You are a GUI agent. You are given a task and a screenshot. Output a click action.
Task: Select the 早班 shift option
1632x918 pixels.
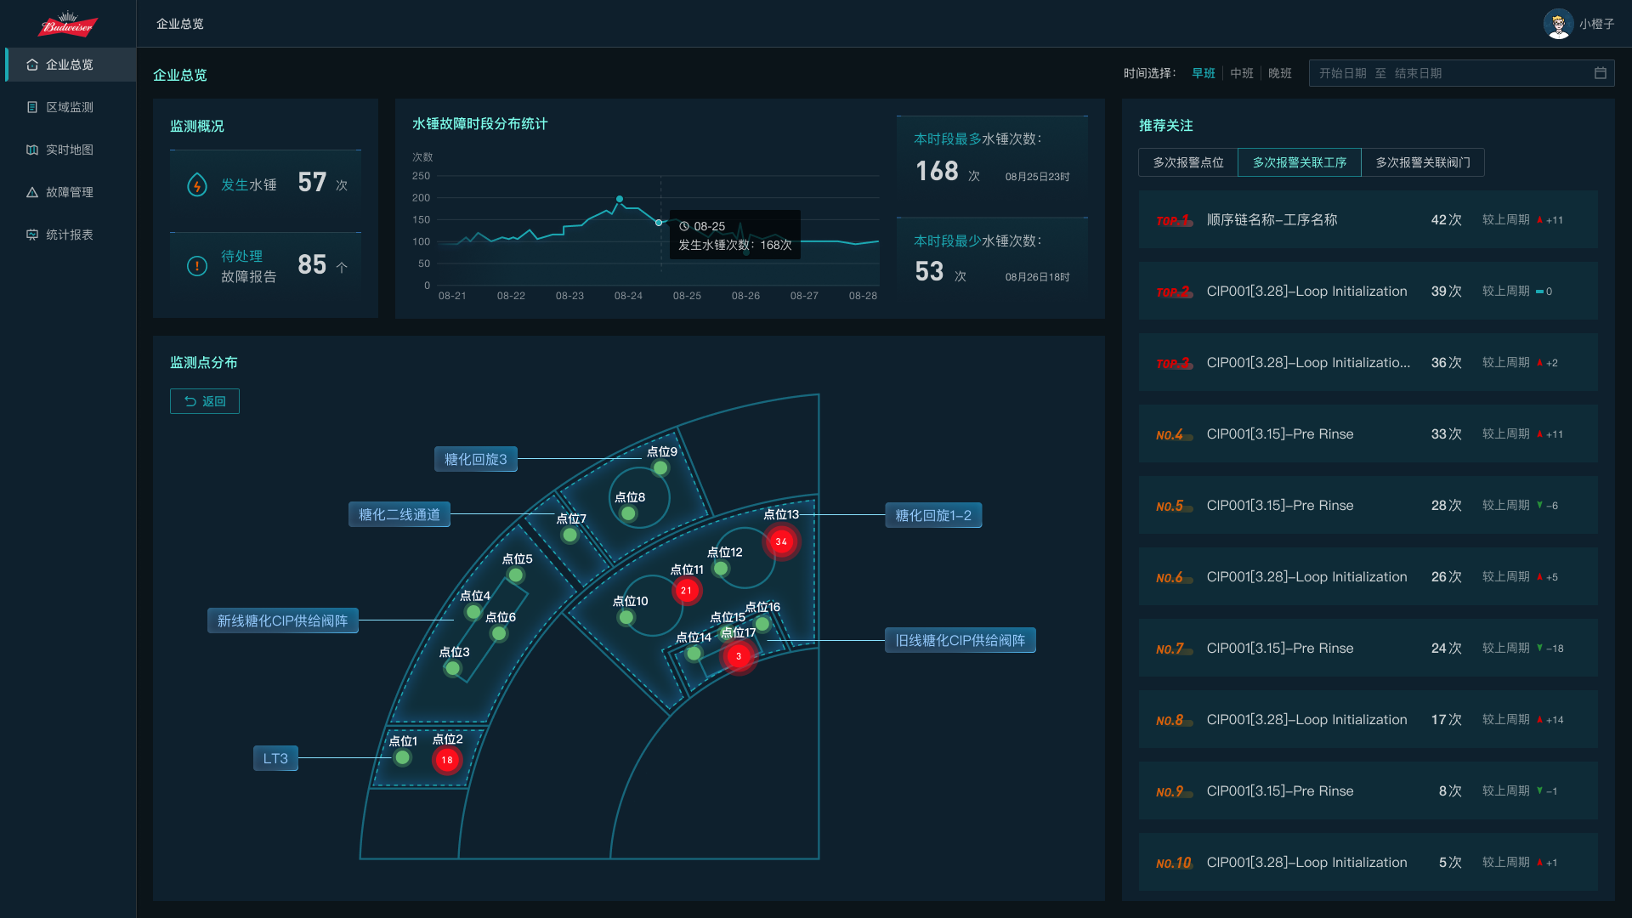coord(1203,73)
